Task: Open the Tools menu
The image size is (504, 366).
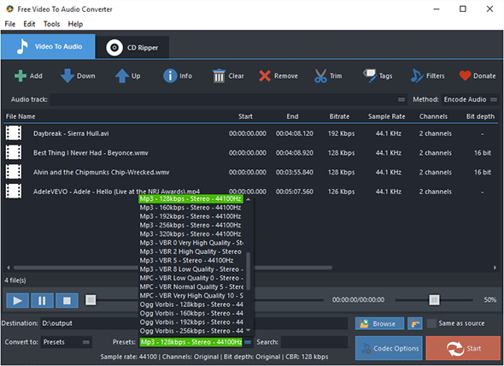Action: [51, 24]
